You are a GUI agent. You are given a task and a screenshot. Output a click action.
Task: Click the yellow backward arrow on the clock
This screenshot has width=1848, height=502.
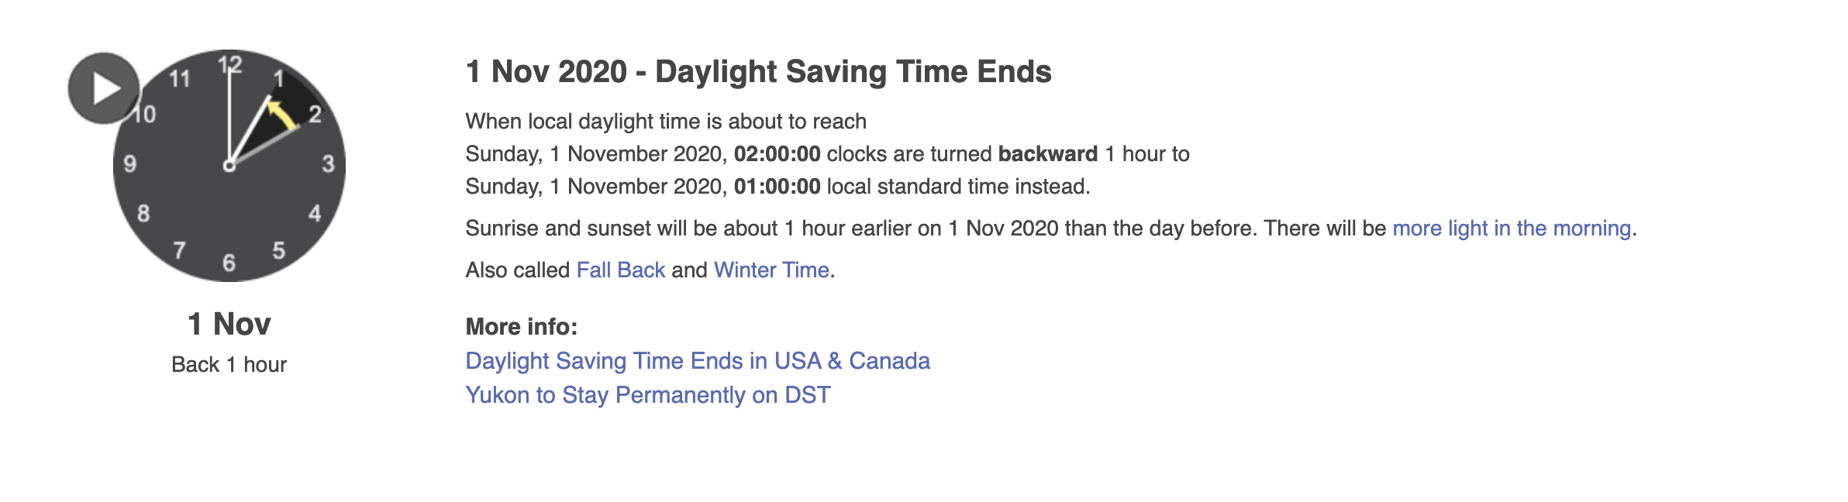coord(282,115)
